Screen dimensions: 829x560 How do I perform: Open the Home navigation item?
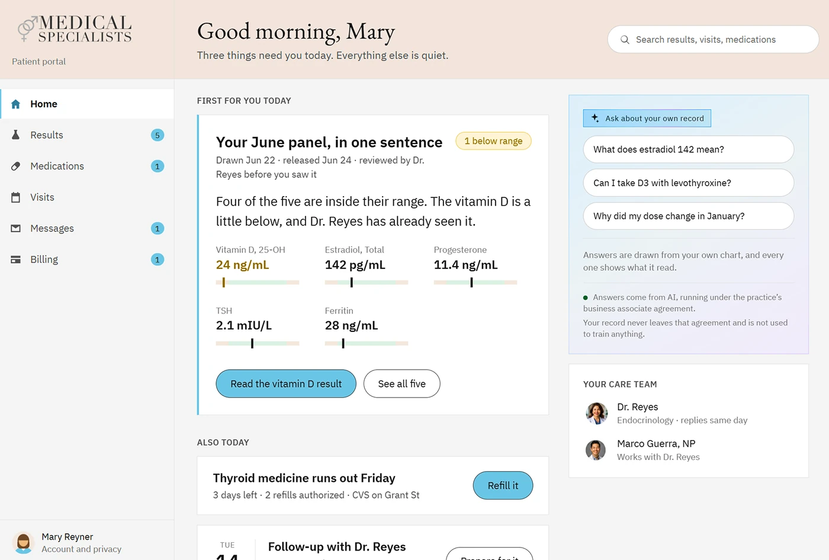(87, 104)
